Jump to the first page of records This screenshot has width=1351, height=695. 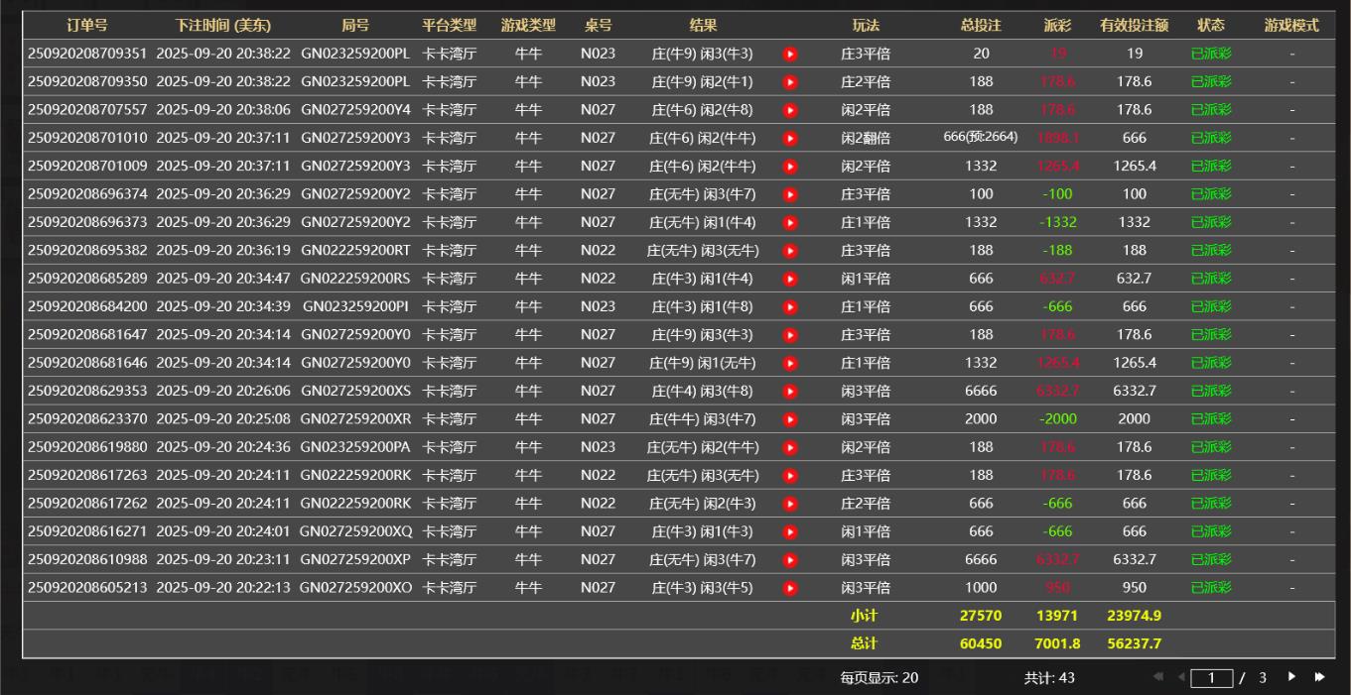point(1158,677)
